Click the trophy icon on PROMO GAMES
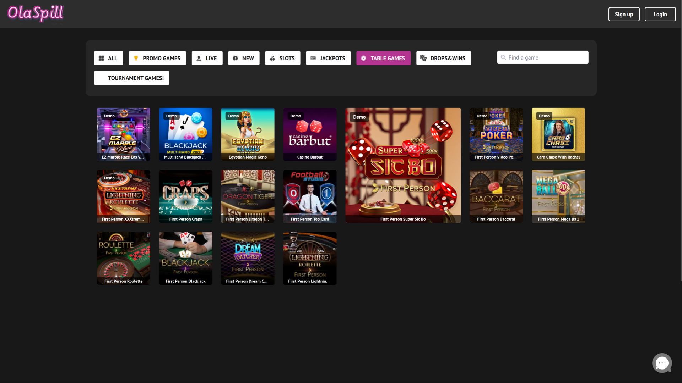 pyautogui.click(x=136, y=58)
